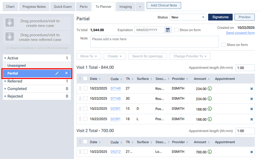Check Show on form next to Expiration
This screenshot has width=260, height=159.
(177, 30)
